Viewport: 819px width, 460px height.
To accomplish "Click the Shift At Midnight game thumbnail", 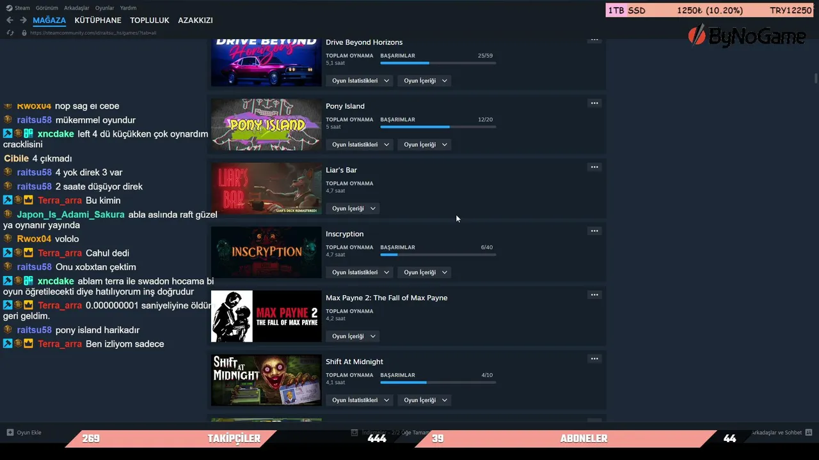I will click(266, 380).
